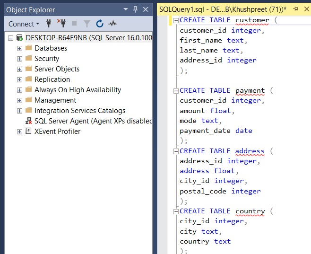Click Integration Services Catalogs folder icon
Image resolution: width=311 pixels, height=254 pixels.
click(x=28, y=110)
